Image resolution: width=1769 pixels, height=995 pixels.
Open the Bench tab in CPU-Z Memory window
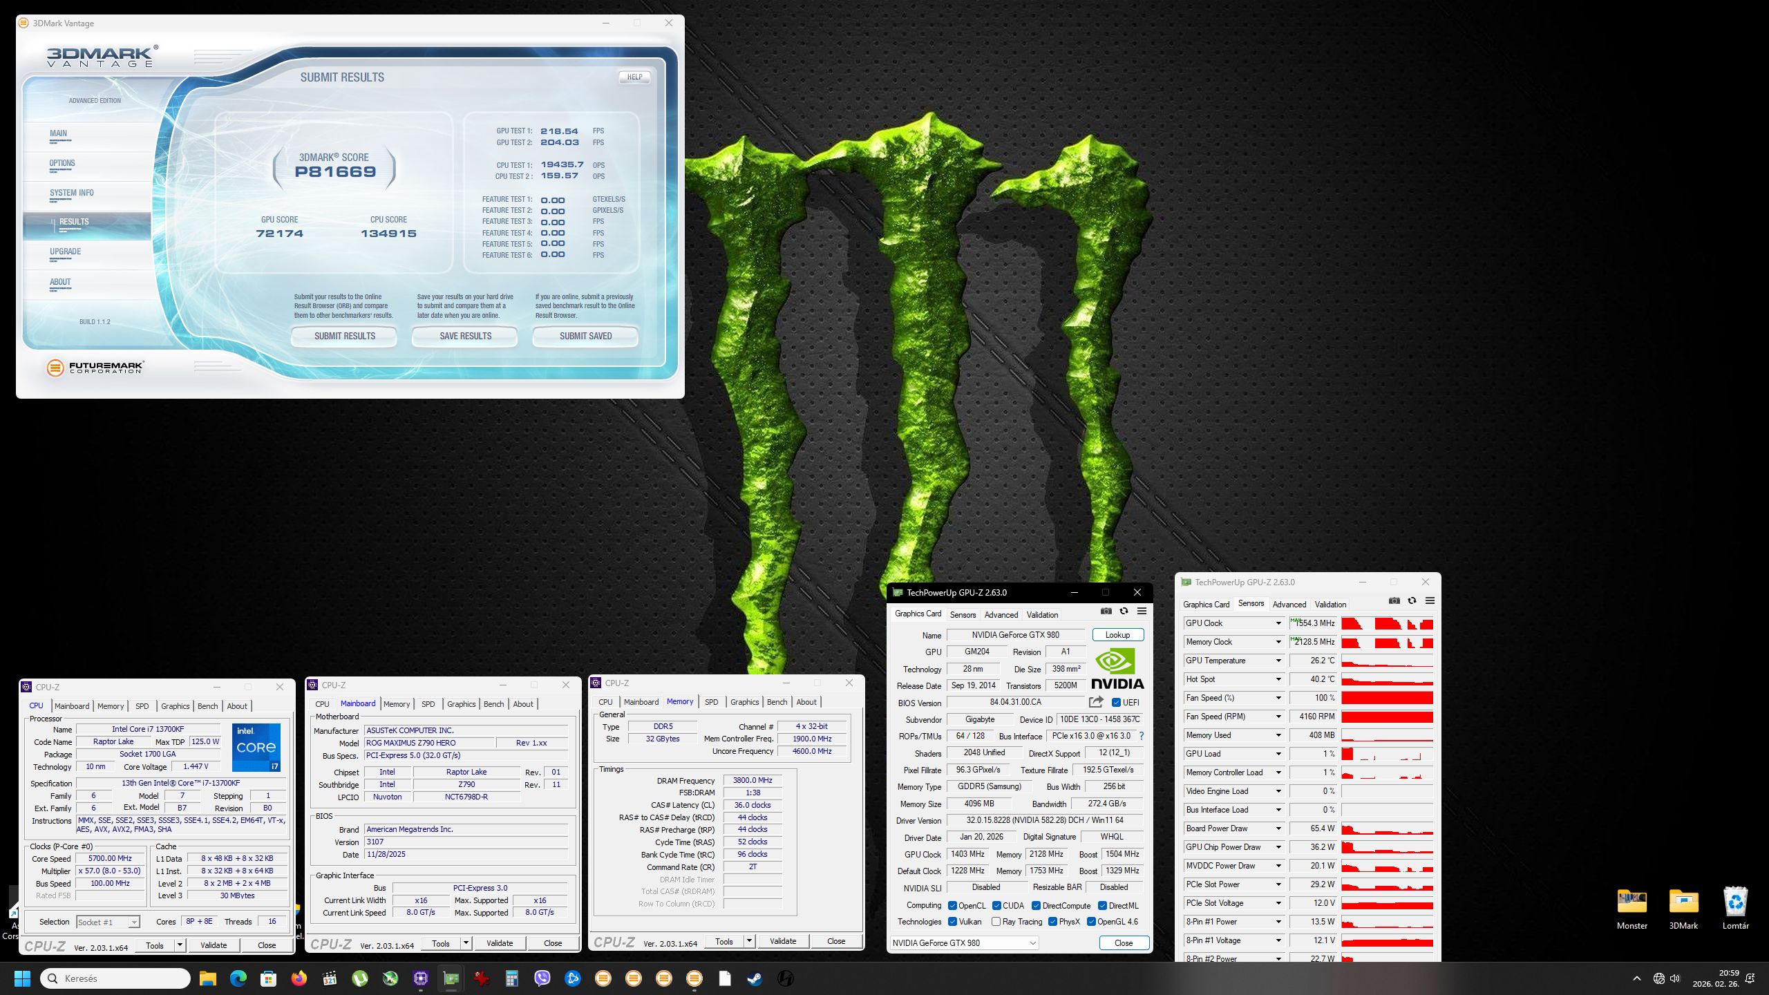tap(777, 702)
